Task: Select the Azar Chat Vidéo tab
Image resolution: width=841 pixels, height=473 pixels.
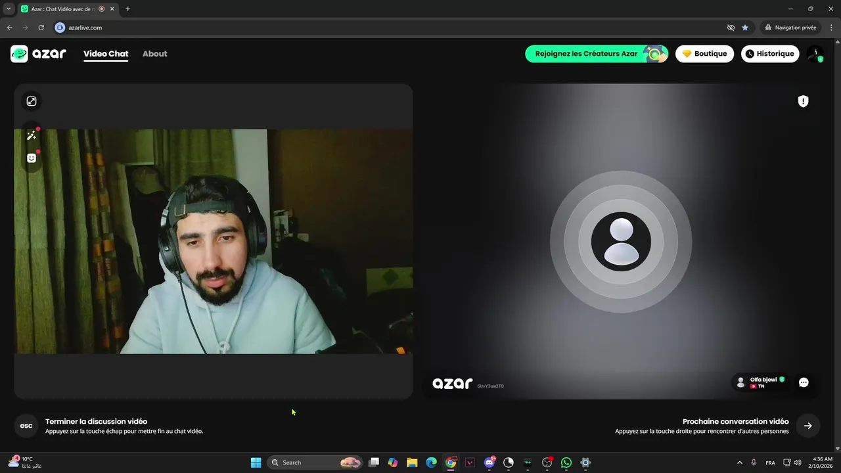Action: 62,9
